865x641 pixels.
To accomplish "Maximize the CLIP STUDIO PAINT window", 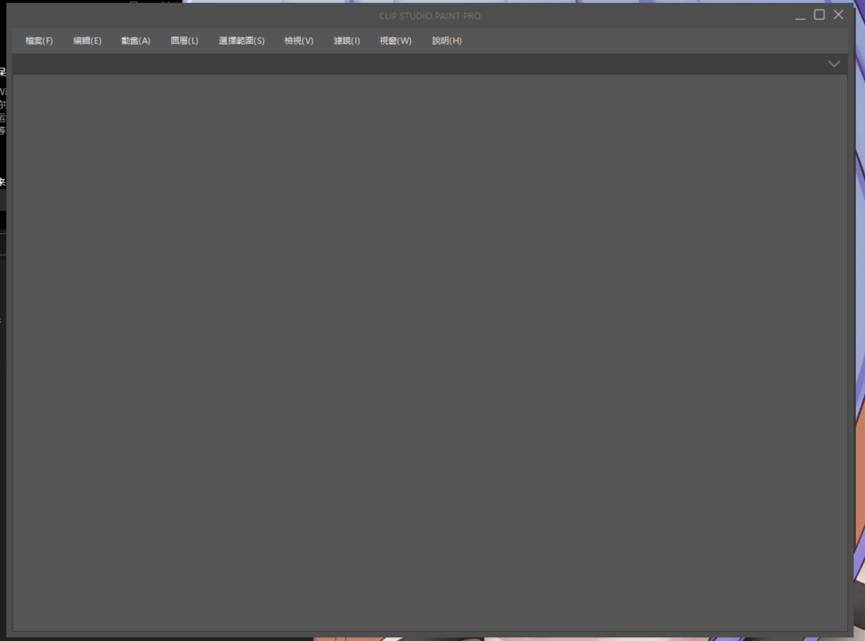I will point(820,14).
